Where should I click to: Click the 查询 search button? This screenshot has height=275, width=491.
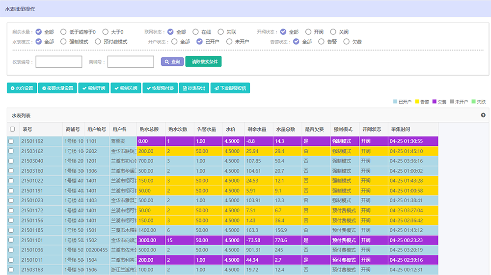point(172,62)
